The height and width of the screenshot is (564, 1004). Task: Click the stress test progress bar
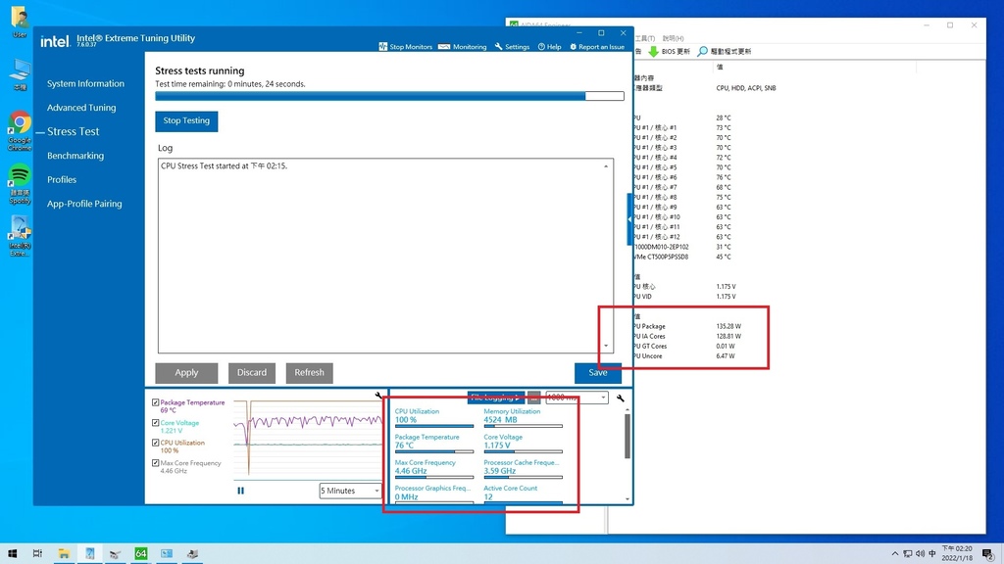389,96
